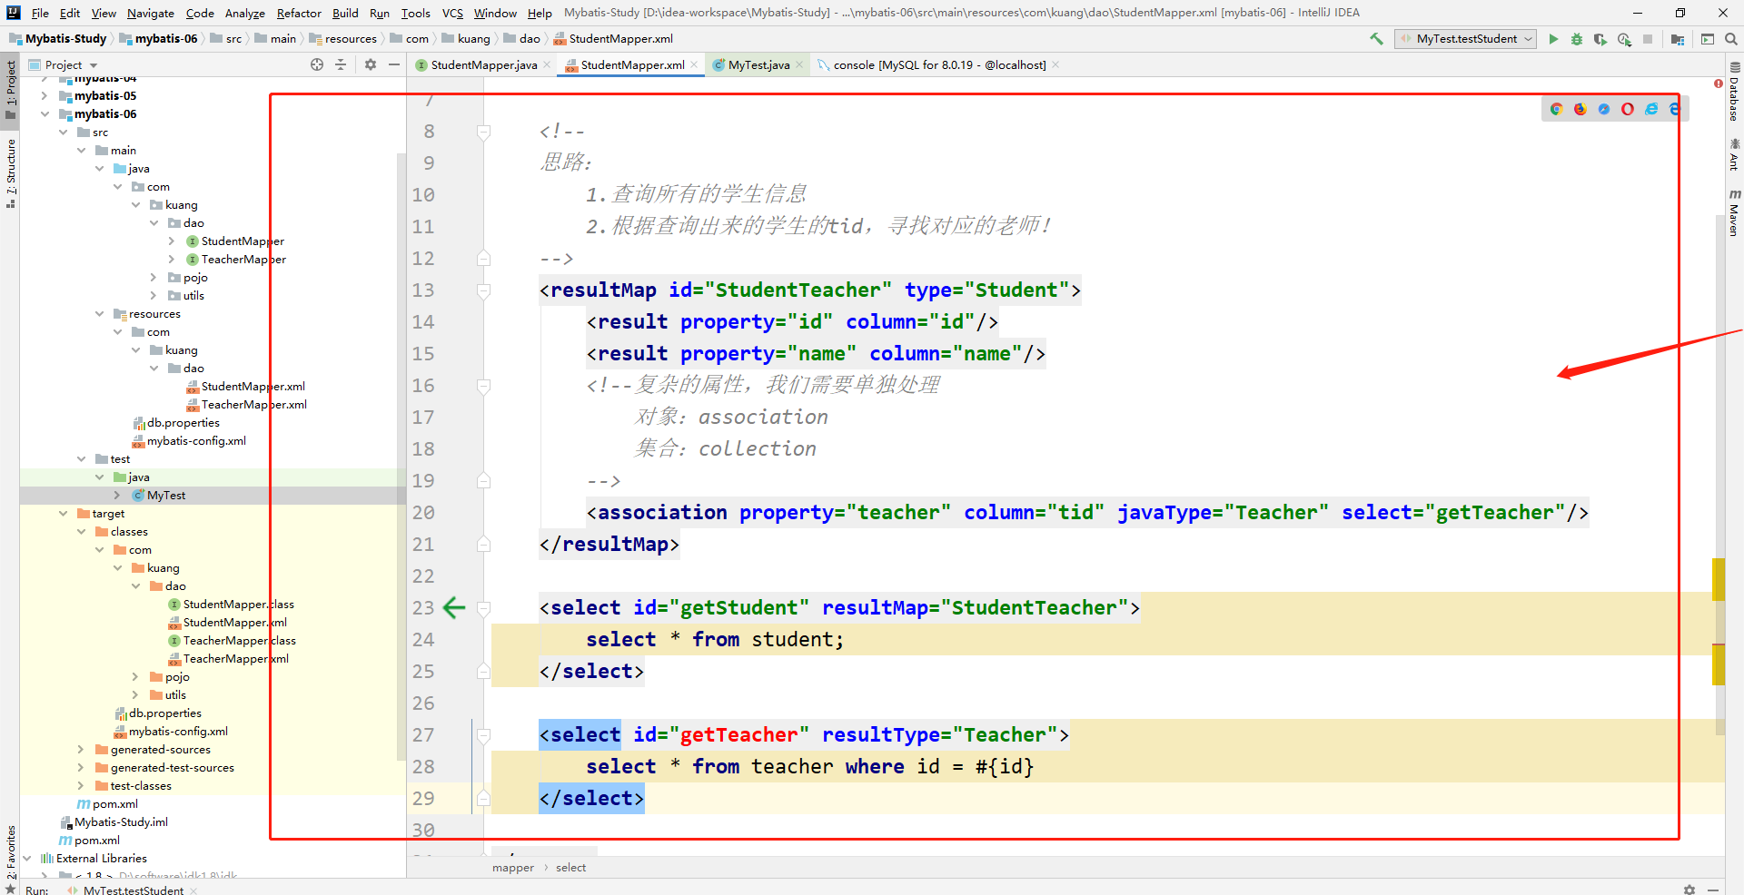Collapse the target folder
The height and width of the screenshot is (895, 1744).
tap(63, 513)
